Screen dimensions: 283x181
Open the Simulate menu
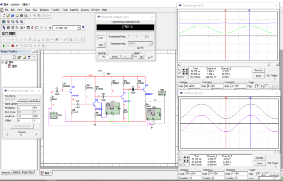(44, 10)
